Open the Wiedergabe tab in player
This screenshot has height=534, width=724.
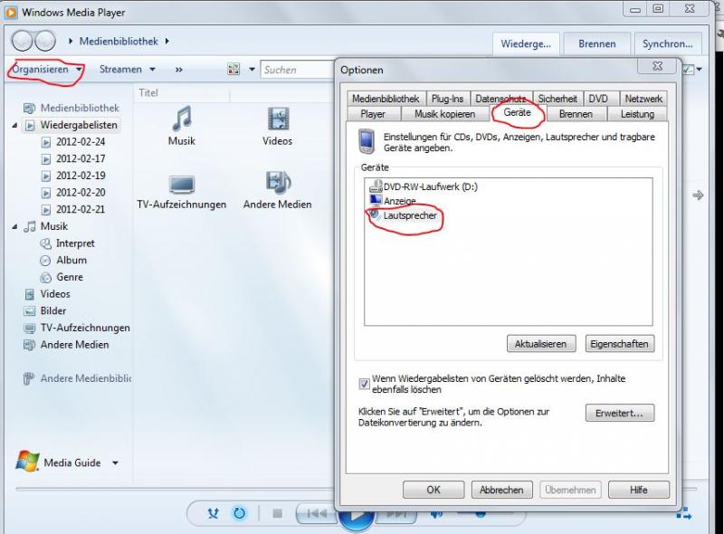(526, 43)
